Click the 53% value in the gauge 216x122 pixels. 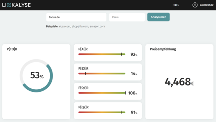tap(37, 75)
